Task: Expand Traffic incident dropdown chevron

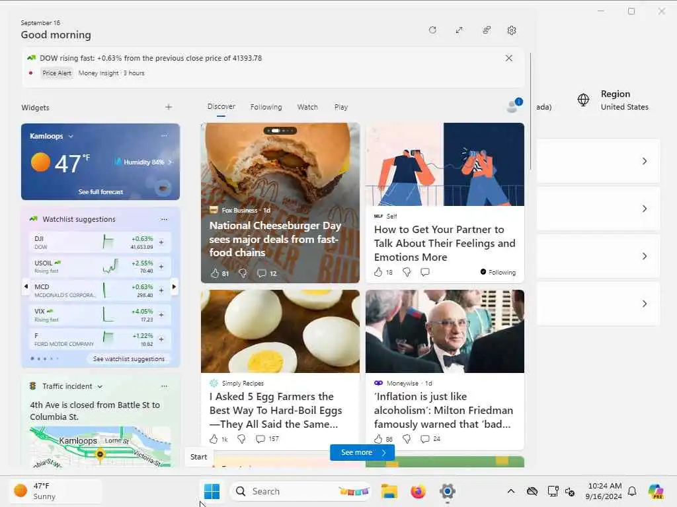Action: (x=100, y=387)
